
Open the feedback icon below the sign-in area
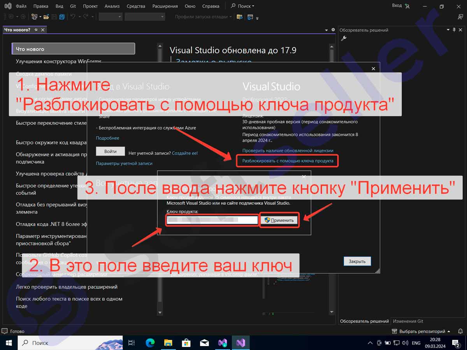point(460,17)
